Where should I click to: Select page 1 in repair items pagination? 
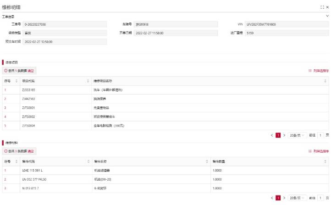pos(278,135)
